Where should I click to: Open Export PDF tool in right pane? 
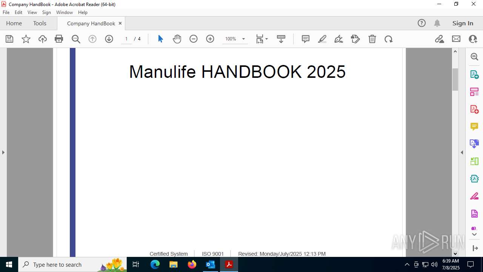tap(474, 74)
